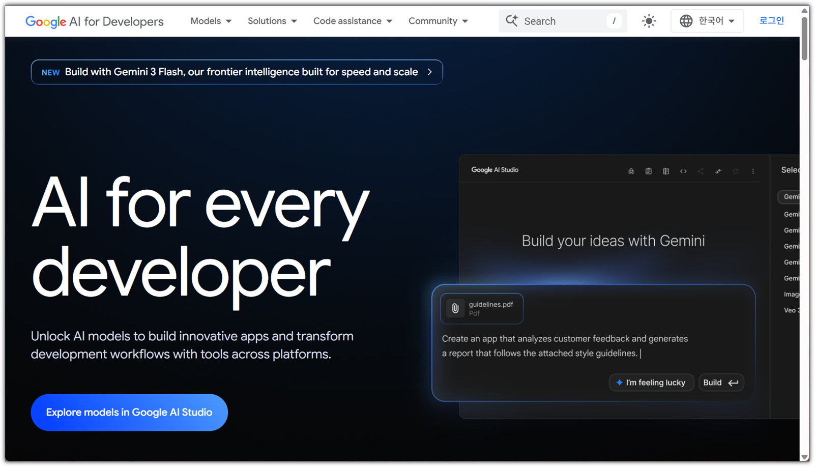Open the three-dot more options menu
815x467 pixels.
(x=753, y=171)
